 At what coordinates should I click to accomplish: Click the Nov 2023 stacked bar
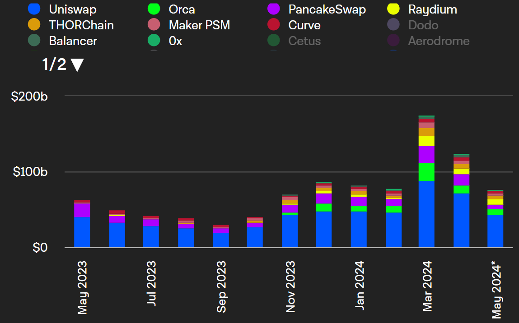(x=290, y=221)
